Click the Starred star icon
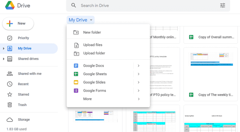This screenshot has height=132, width=240. click(x=10, y=94)
